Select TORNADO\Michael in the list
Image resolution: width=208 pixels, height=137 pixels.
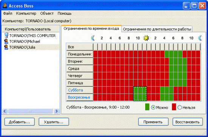click(25, 42)
